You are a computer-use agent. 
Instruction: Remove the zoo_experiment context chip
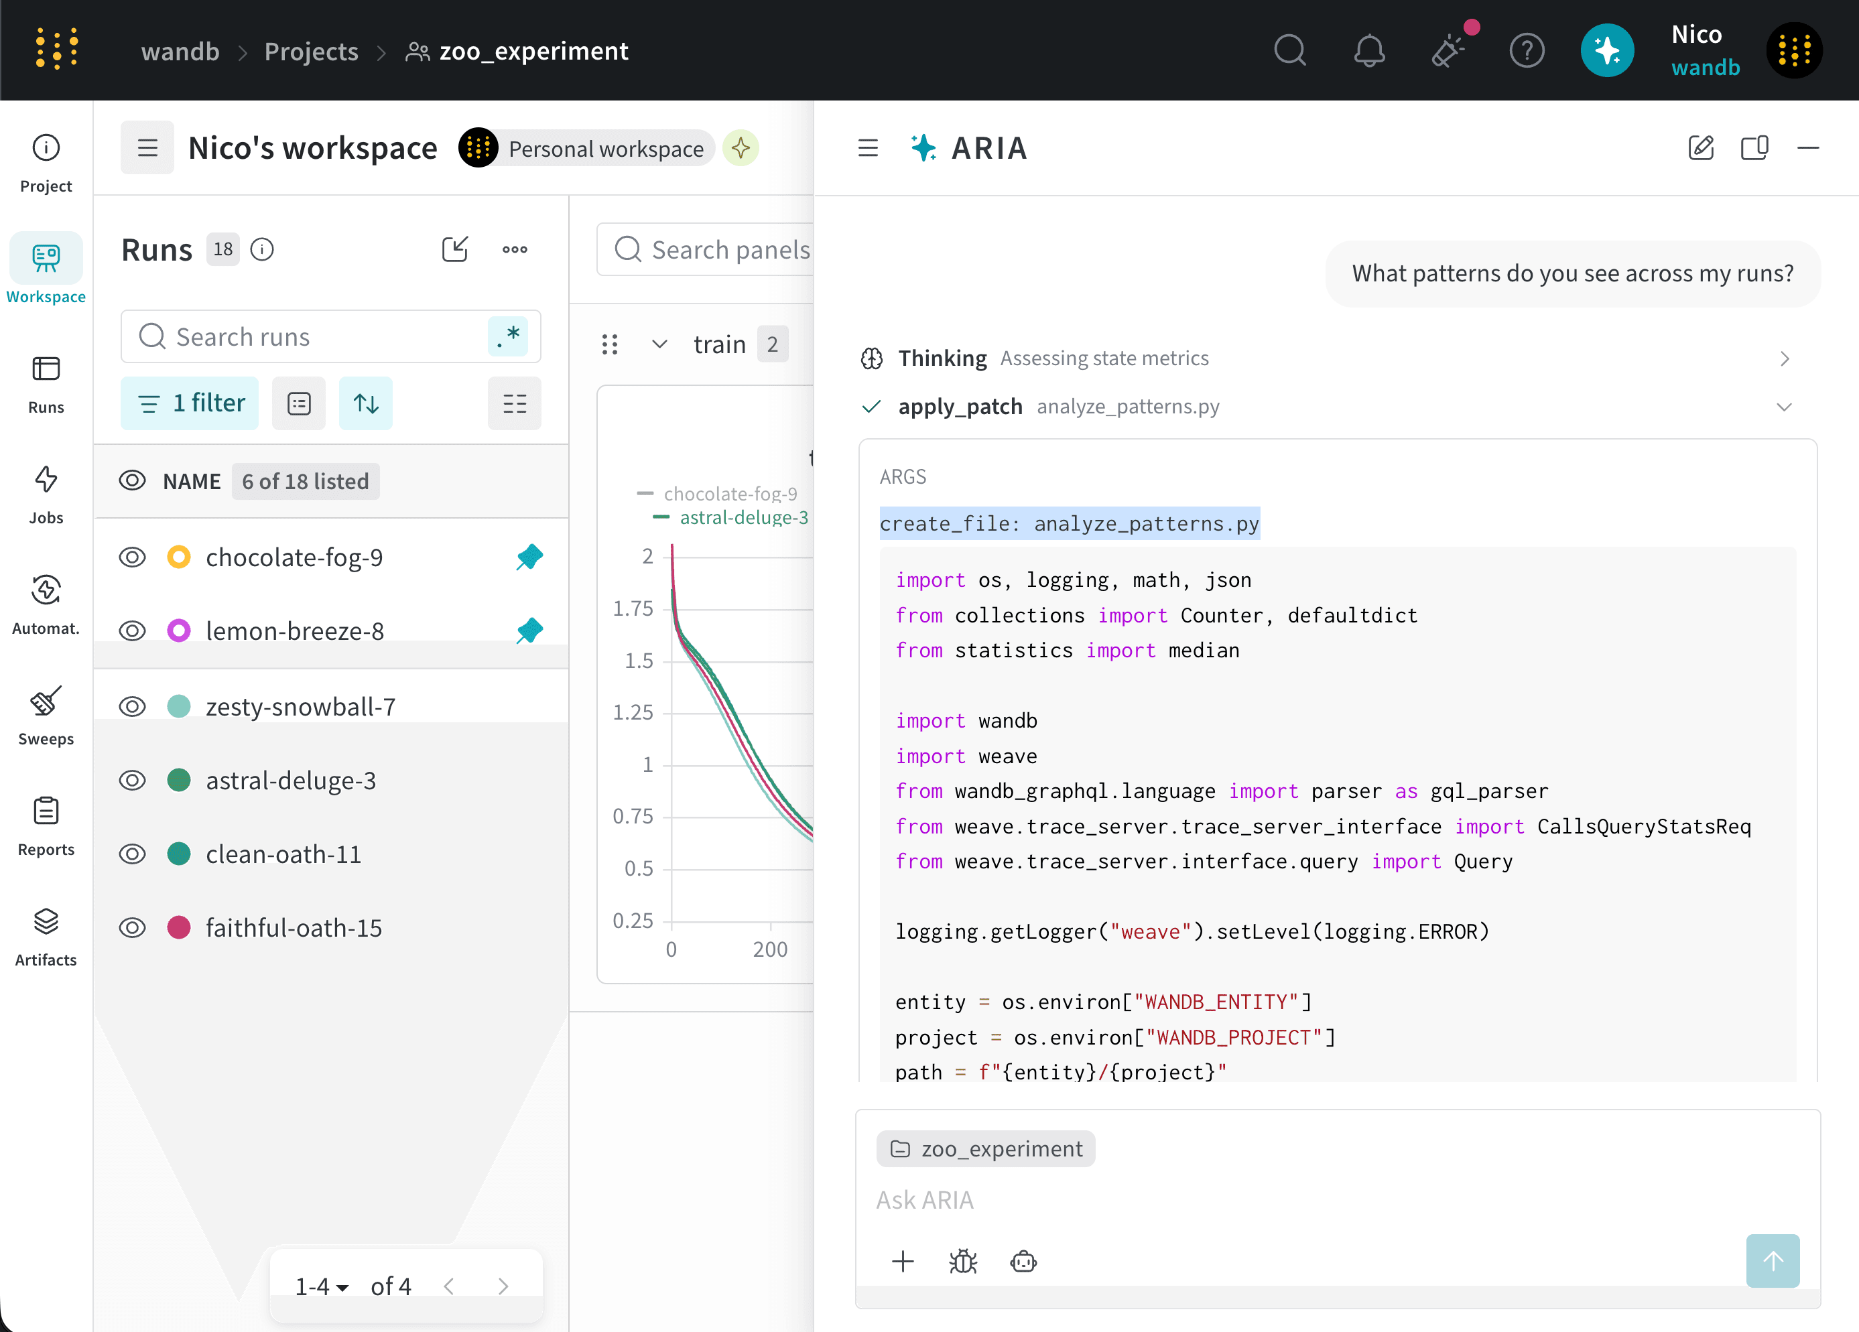tap(985, 1148)
